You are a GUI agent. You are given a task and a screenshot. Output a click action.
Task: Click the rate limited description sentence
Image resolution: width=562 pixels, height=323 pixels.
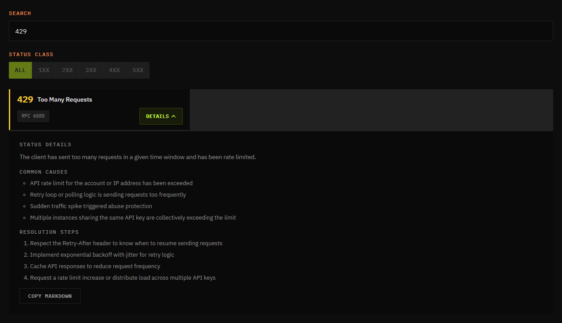[x=138, y=157]
